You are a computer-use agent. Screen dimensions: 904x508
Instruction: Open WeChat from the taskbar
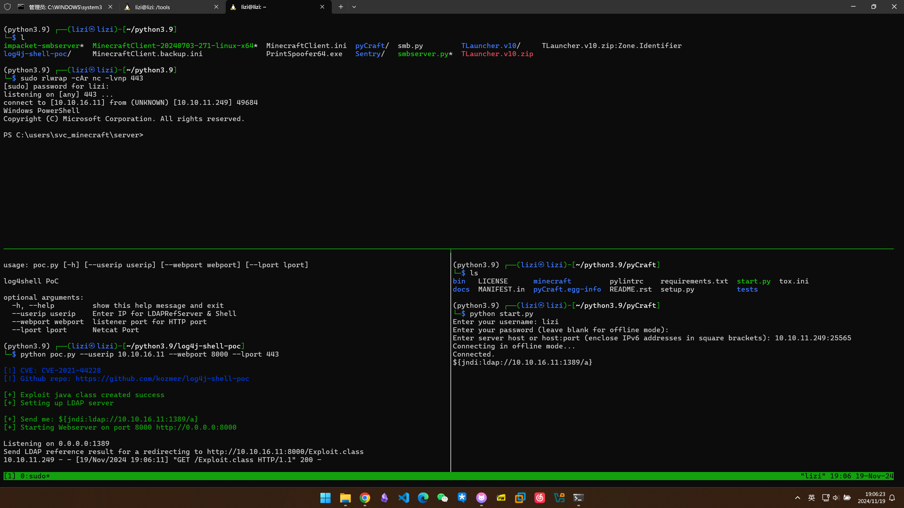[442, 498]
